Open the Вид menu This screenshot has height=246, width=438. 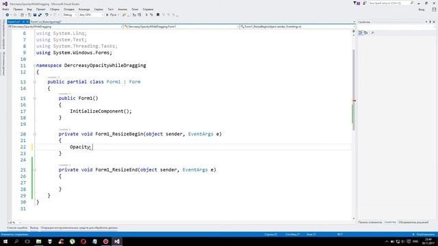pos(29,9)
